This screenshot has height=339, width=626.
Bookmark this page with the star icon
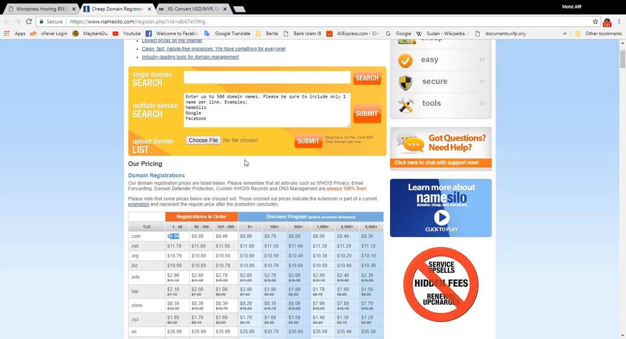[x=595, y=21]
